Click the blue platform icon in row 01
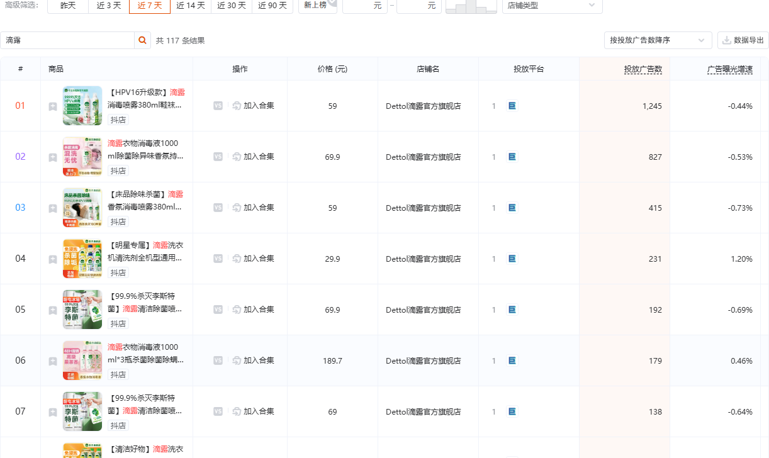 click(x=512, y=106)
